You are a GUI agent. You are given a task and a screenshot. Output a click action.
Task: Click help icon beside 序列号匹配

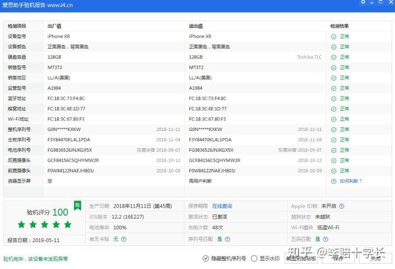coord(228,239)
